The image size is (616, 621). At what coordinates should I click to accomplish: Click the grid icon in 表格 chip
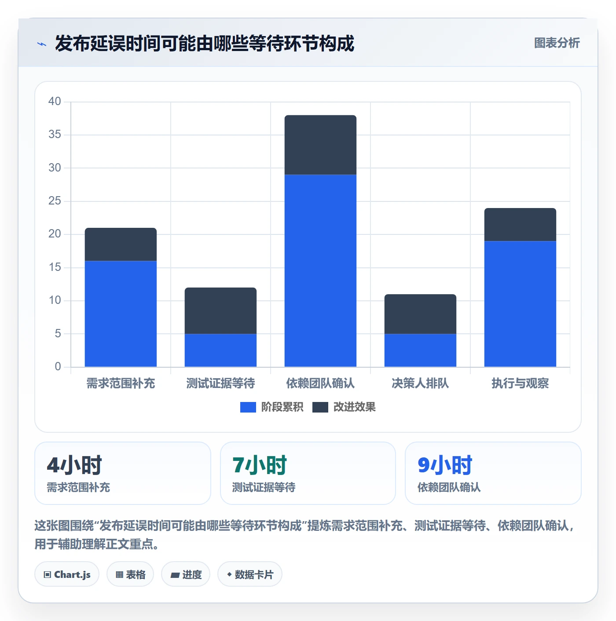point(119,574)
